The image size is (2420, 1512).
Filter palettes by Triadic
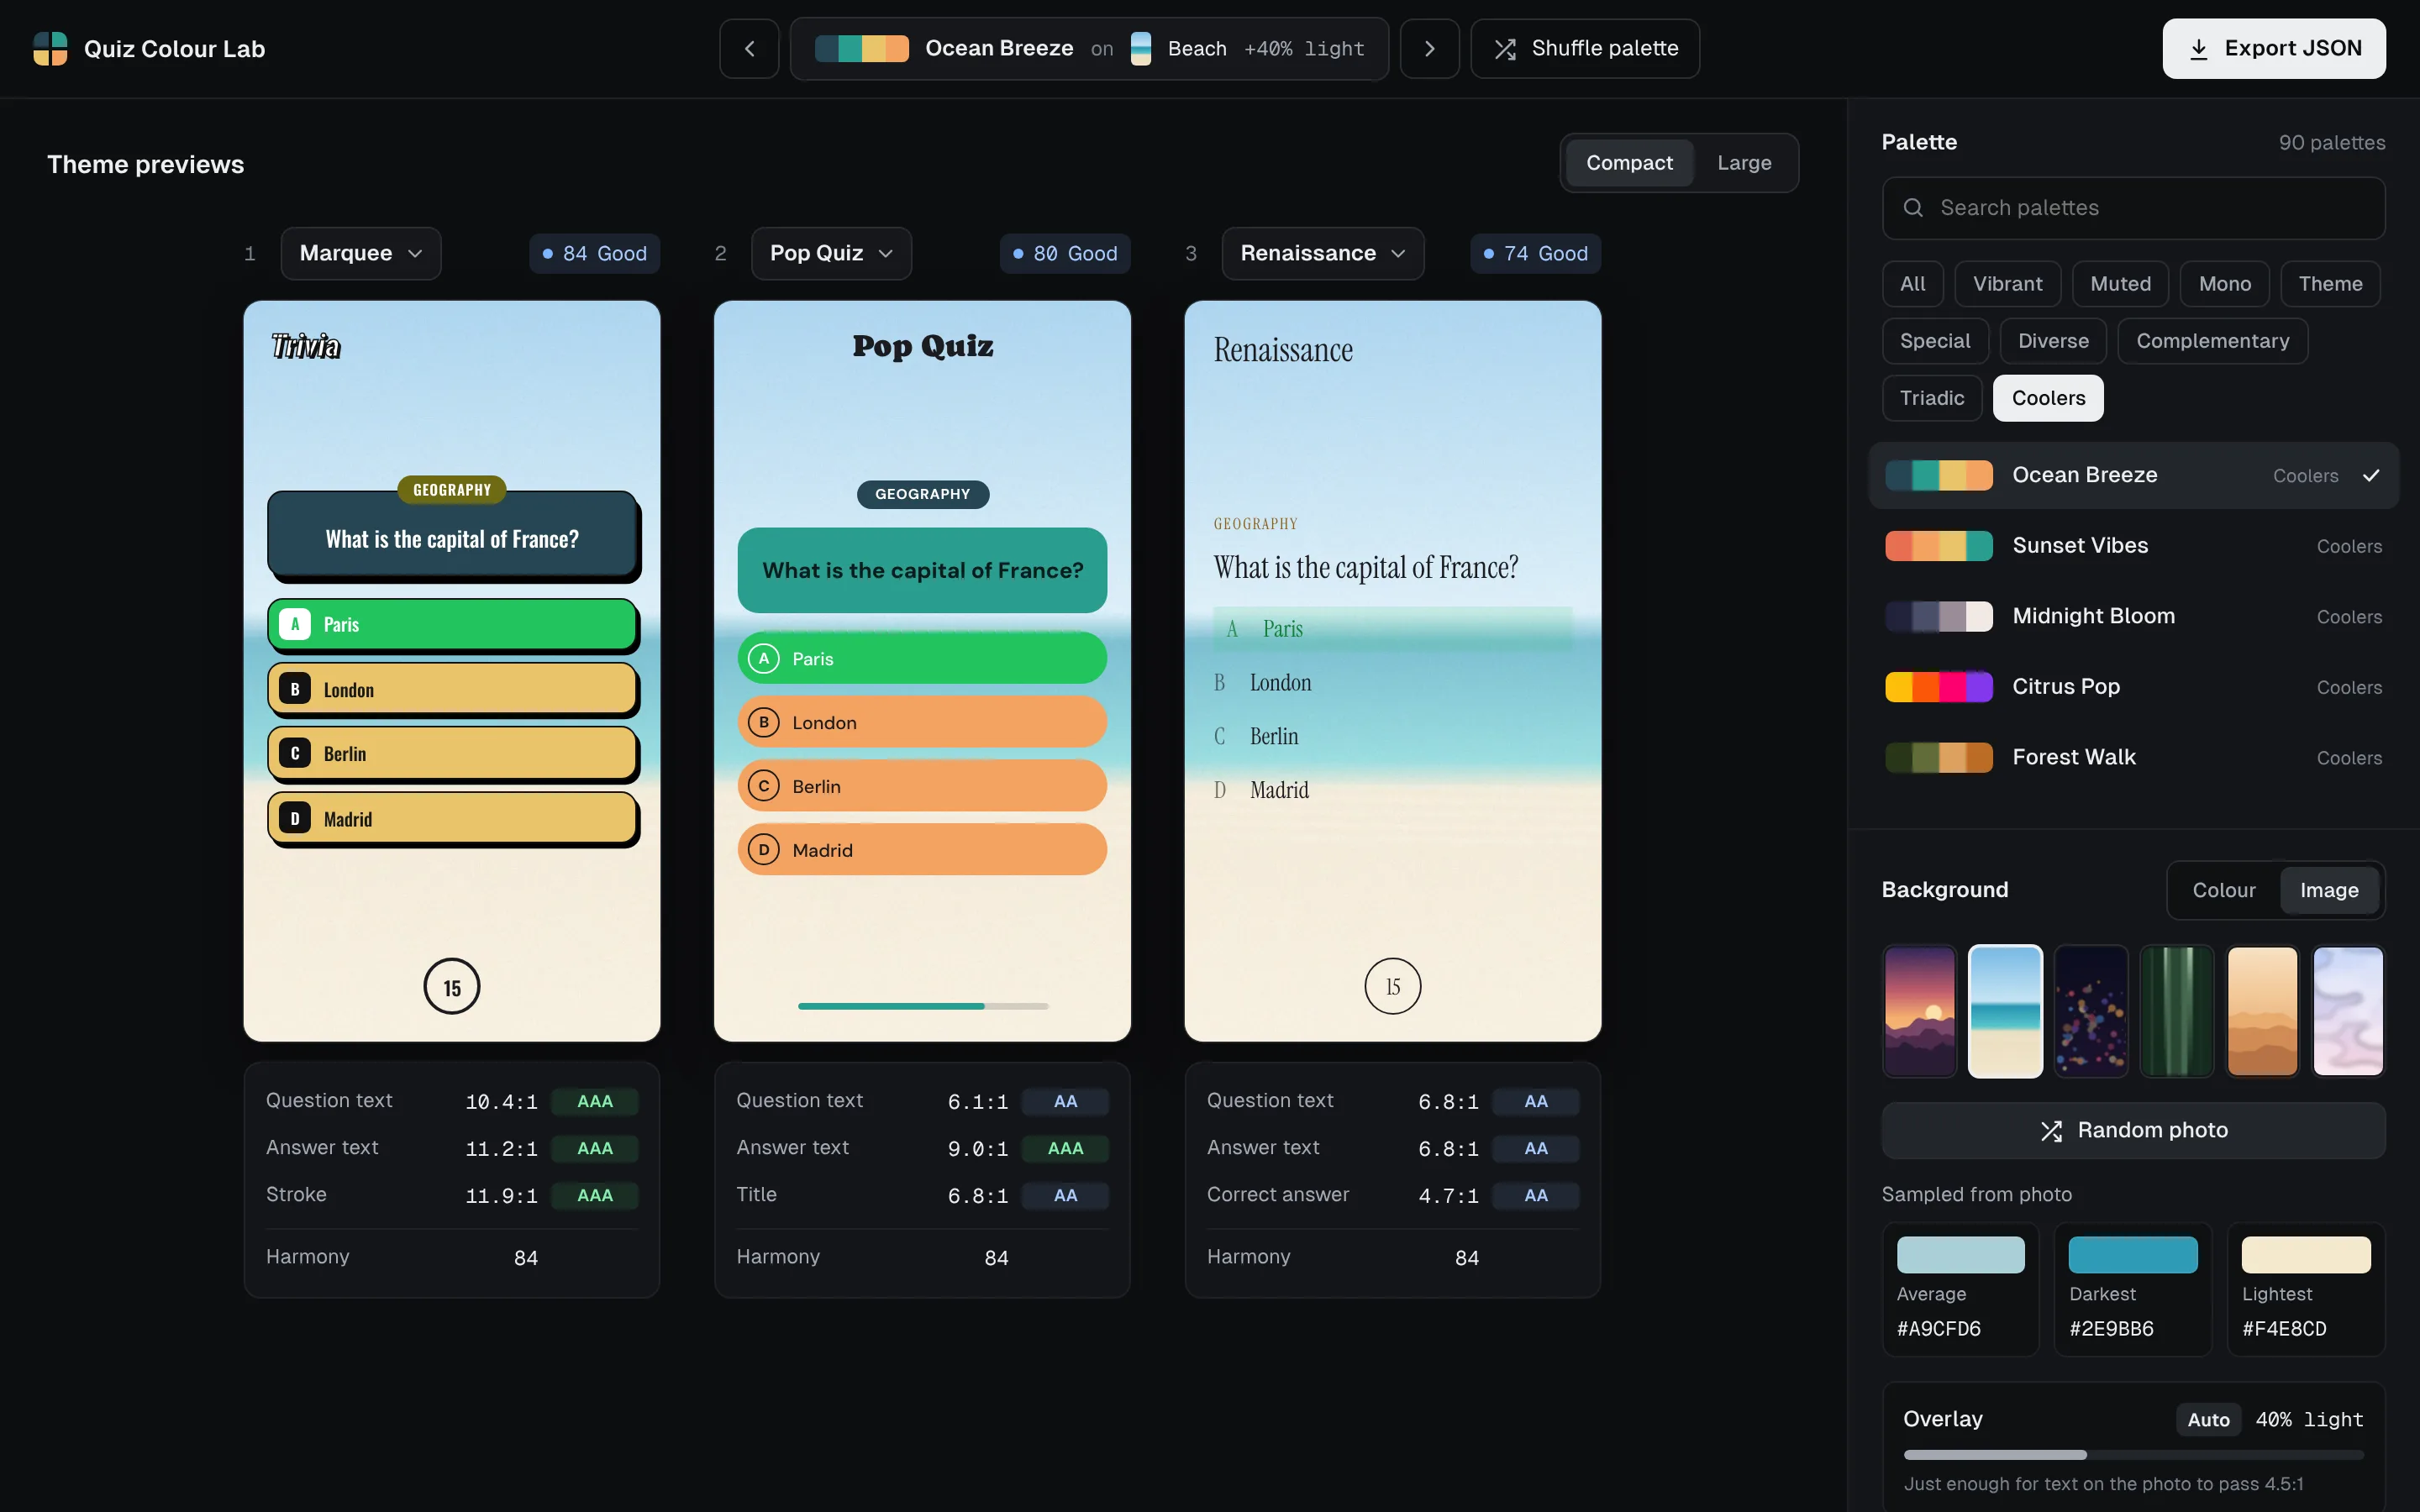coord(1932,398)
